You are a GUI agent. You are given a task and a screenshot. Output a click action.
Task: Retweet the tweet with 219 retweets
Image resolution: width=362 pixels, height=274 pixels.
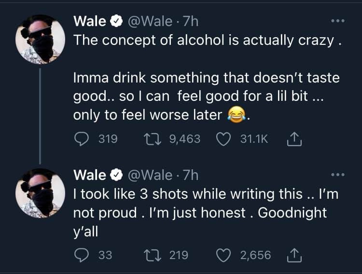coord(153,255)
